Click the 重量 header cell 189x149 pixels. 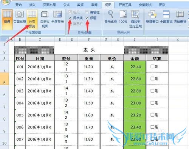click(89, 58)
